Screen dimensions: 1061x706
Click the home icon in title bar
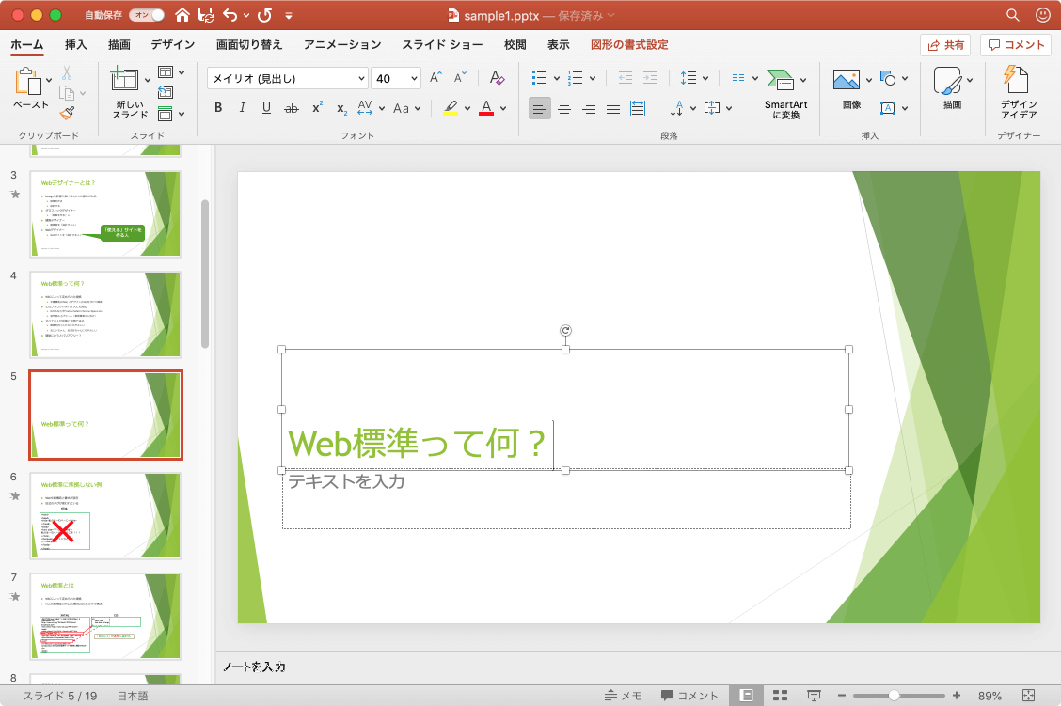182,15
